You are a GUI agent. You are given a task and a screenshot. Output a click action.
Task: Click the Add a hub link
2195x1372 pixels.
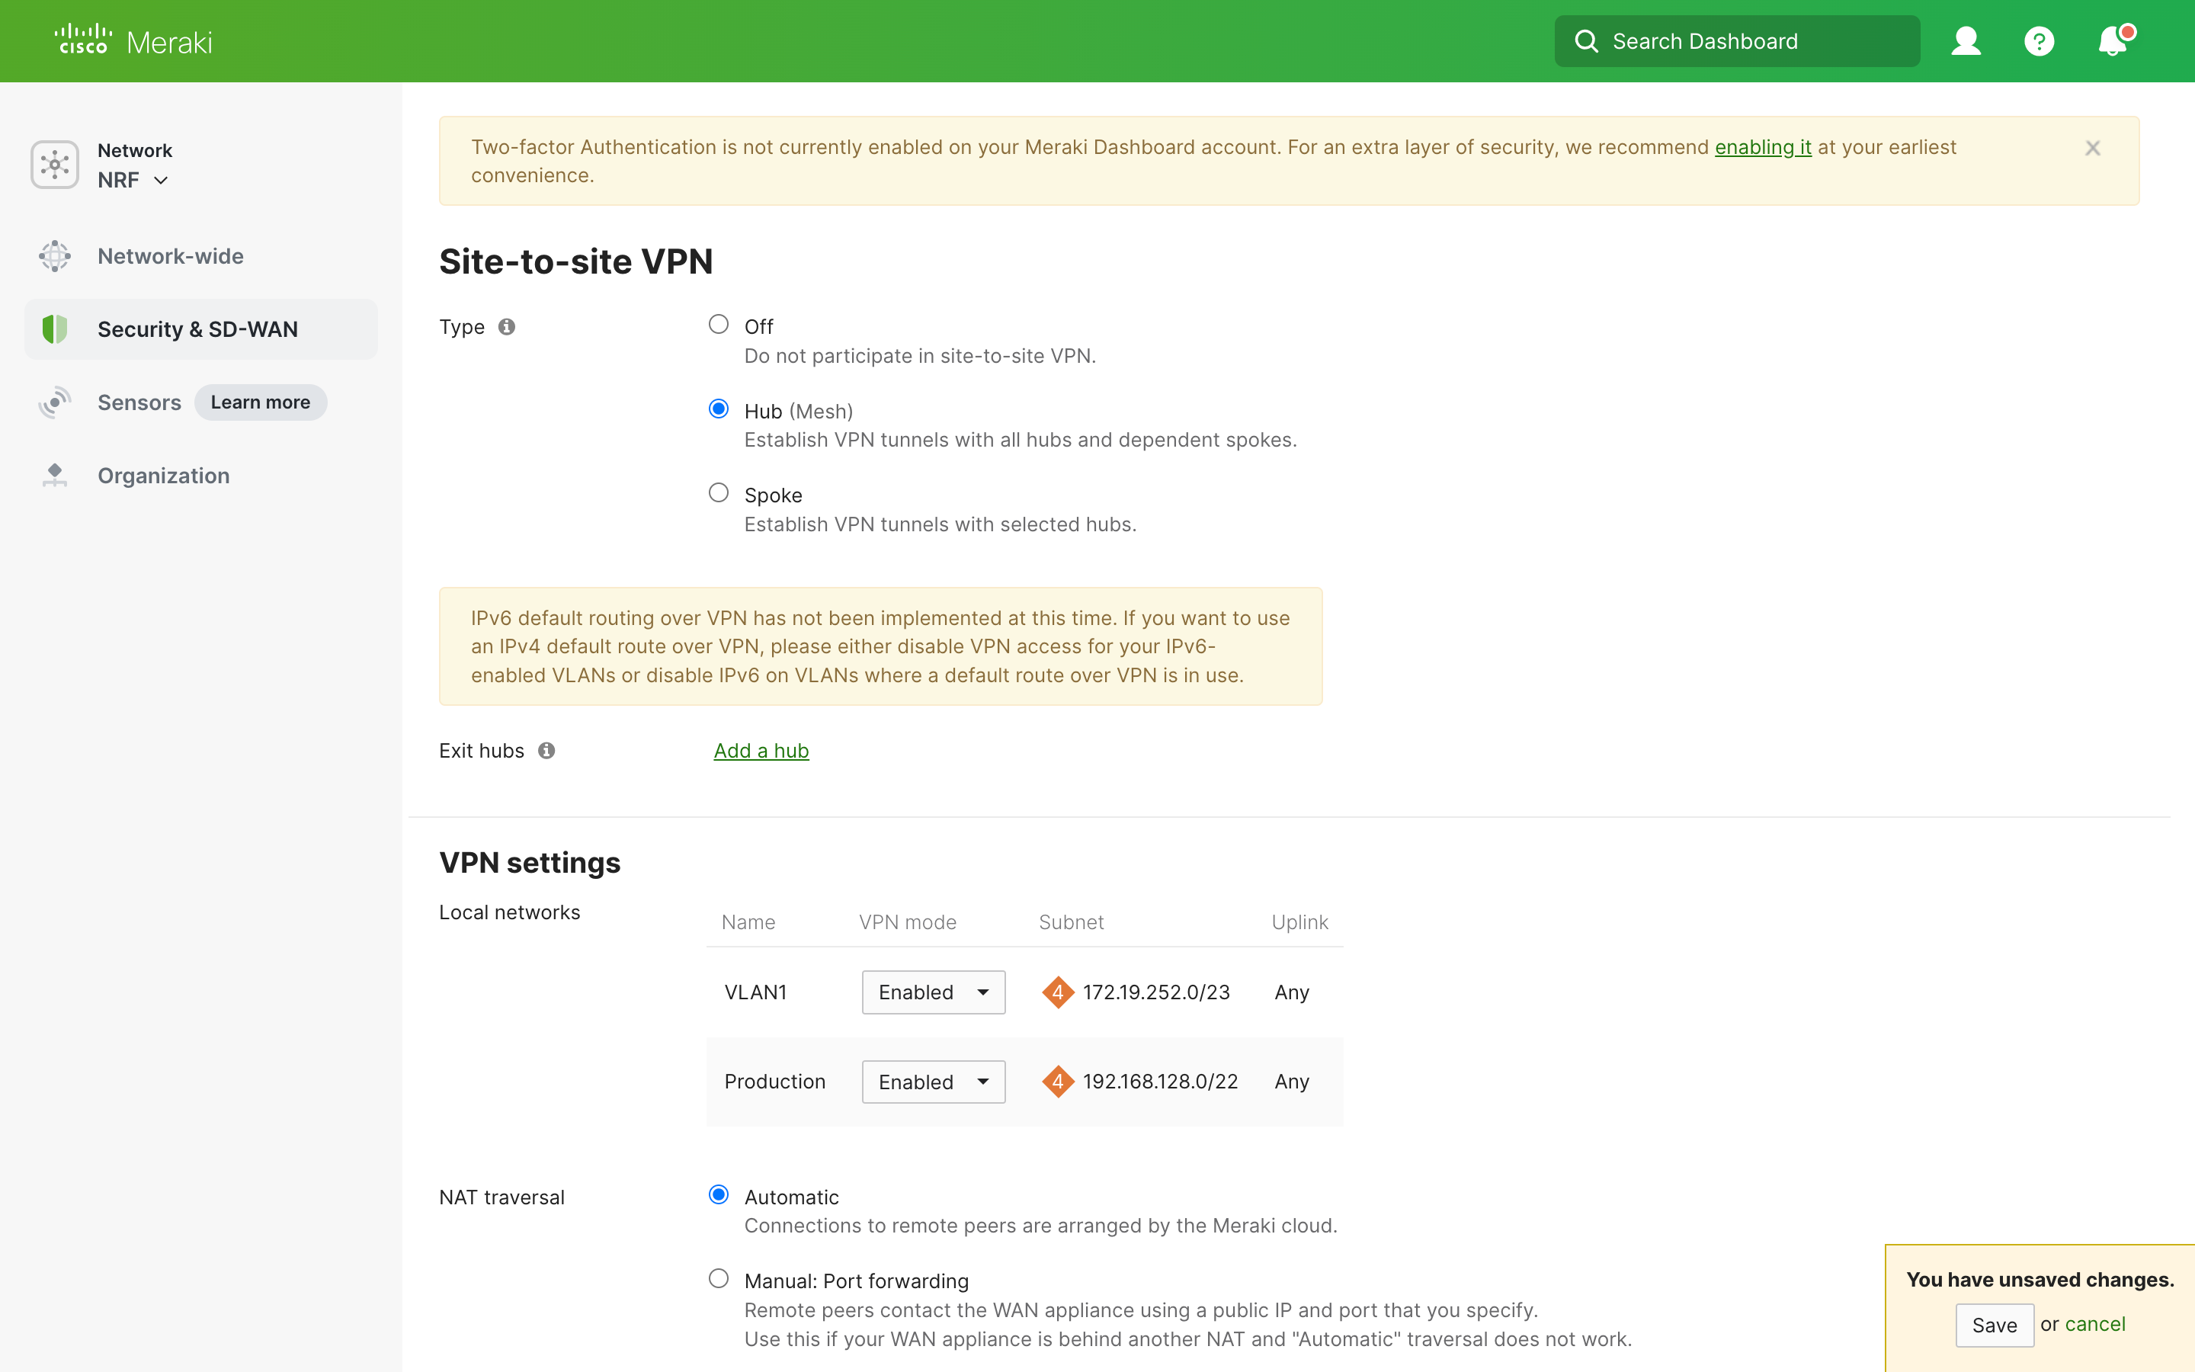point(761,751)
